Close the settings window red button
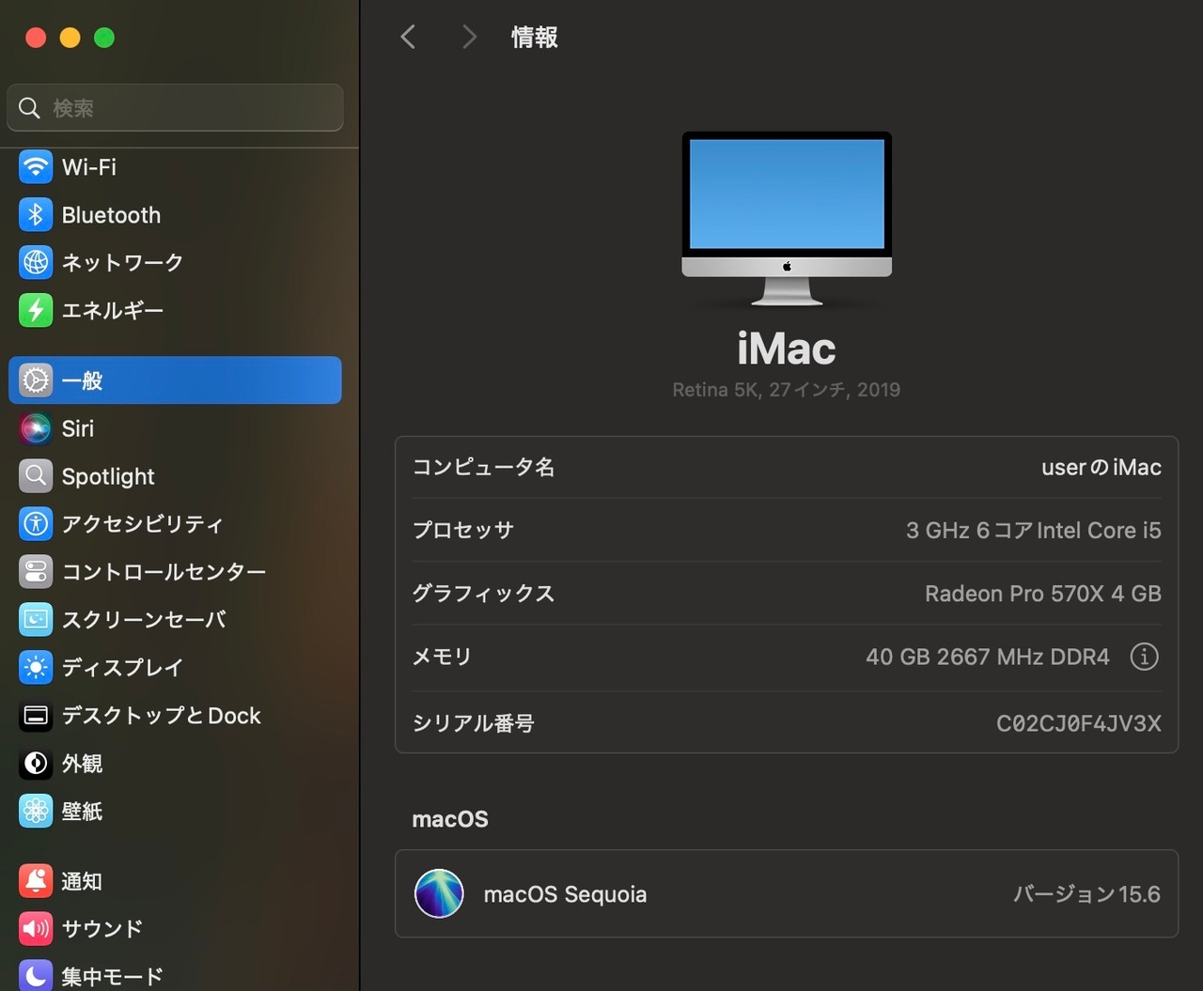The height and width of the screenshot is (991, 1203). (36, 38)
